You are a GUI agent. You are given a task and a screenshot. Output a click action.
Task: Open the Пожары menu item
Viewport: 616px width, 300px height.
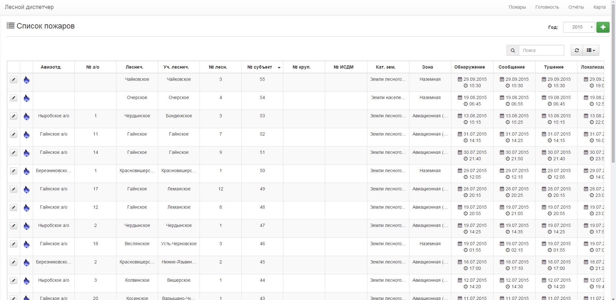pos(517,7)
